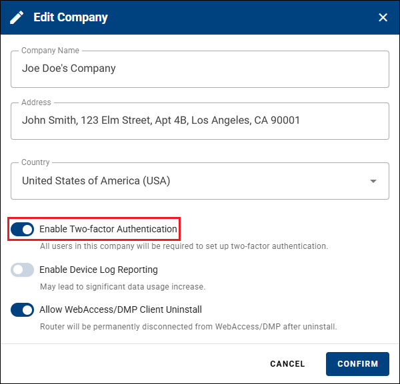400x384 pixels.
Task: Click the CANCEL button
Action: point(287,364)
